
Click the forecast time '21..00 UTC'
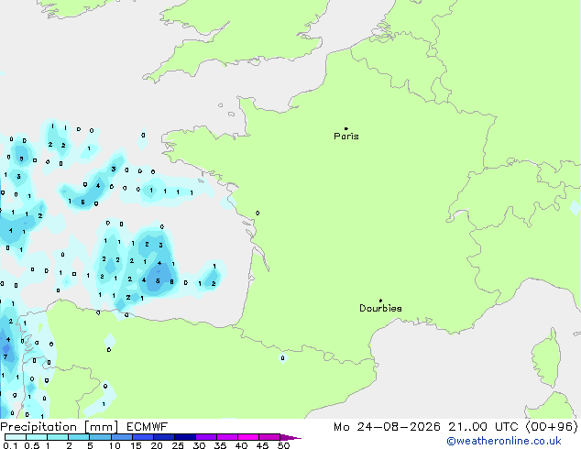(483, 427)
